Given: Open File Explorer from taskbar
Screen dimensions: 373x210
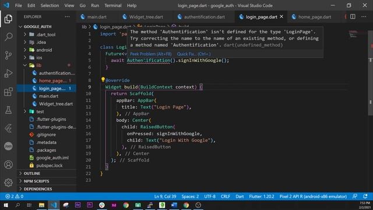Looking at the screenshot, I should coord(41,205).
